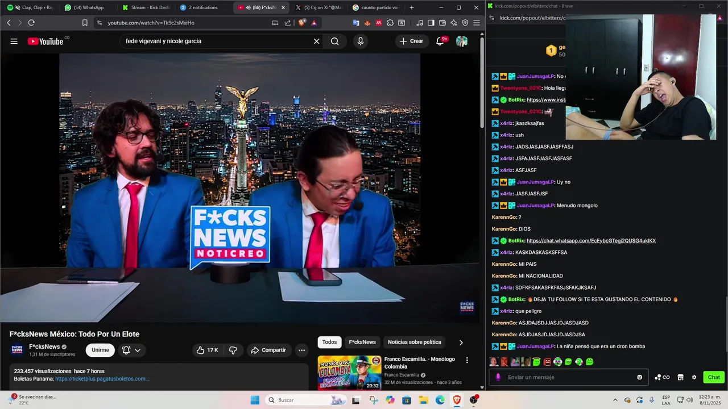
Task: Click JuanJumagaLP username on dron bomba message
Action: pyautogui.click(x=535, y=346)
